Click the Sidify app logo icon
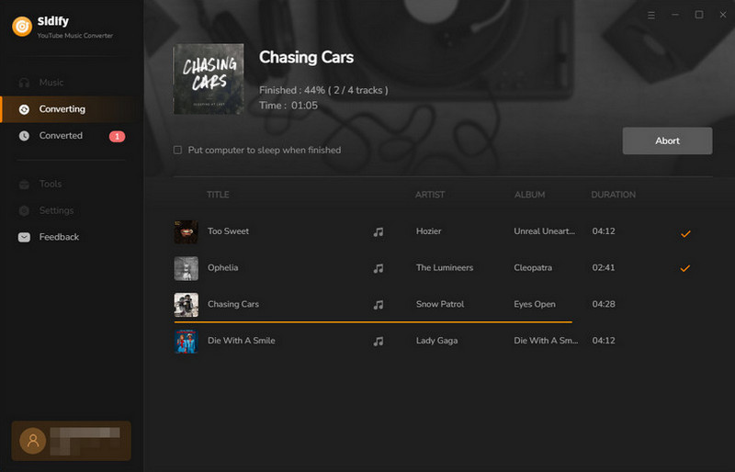 coord(22,27)
